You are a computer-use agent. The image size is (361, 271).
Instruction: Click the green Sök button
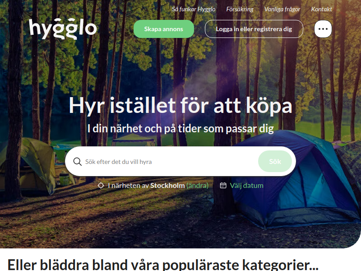(275, 161)
